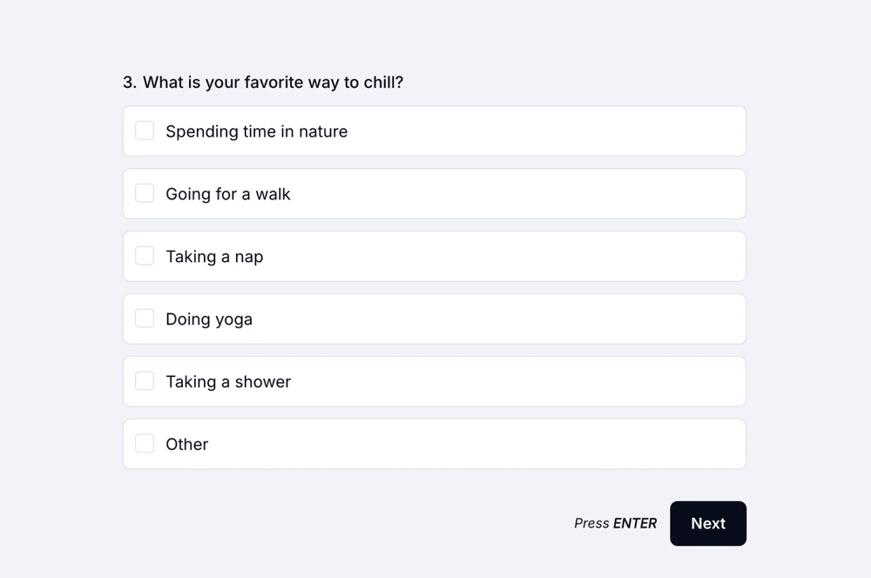Check the Taking a shower checkbox
The image size is (871, 578).
click(x=145, y=381)
